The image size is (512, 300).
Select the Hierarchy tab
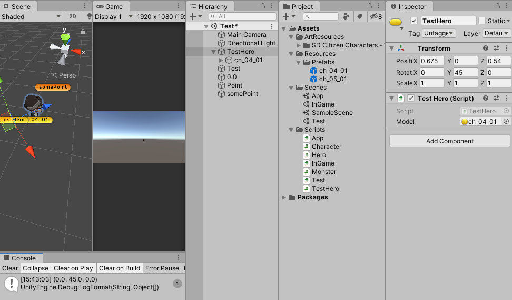209,6
